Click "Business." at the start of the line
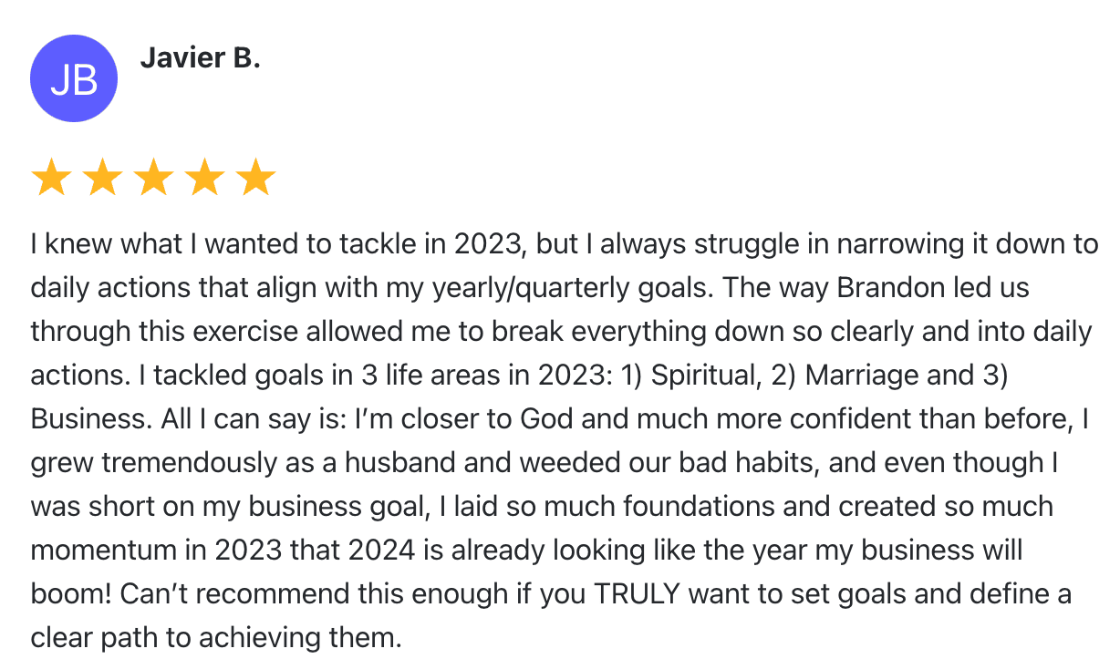Image resolution: width=1120 pixels, height=659 pixels. click(x=88, y=419)
